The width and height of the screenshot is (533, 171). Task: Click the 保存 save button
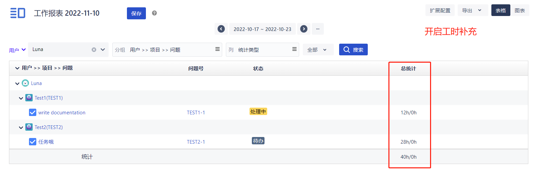tap(136, 13)
